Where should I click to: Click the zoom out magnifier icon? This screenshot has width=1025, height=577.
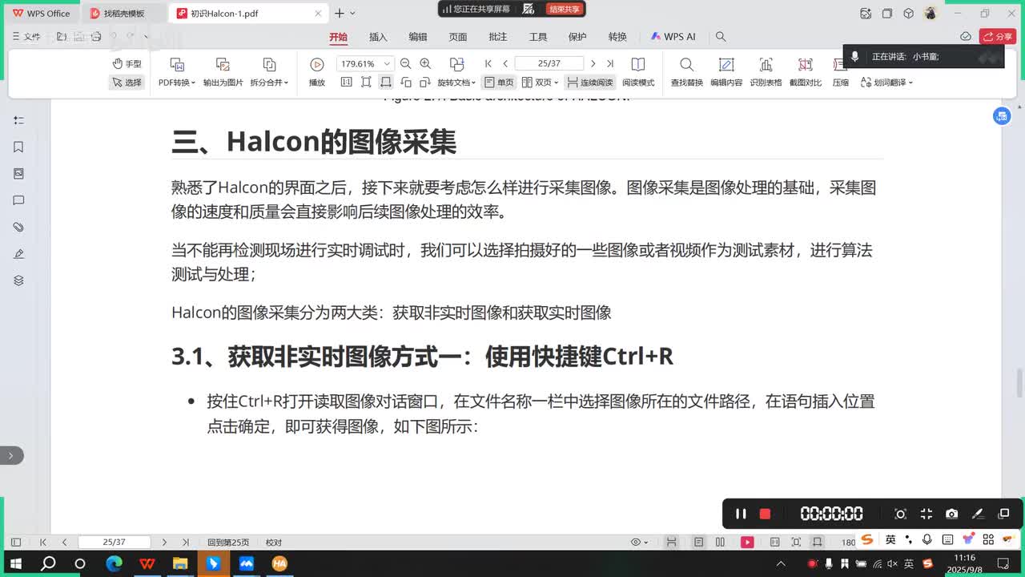pyautogui.click(x=405, y=64)
